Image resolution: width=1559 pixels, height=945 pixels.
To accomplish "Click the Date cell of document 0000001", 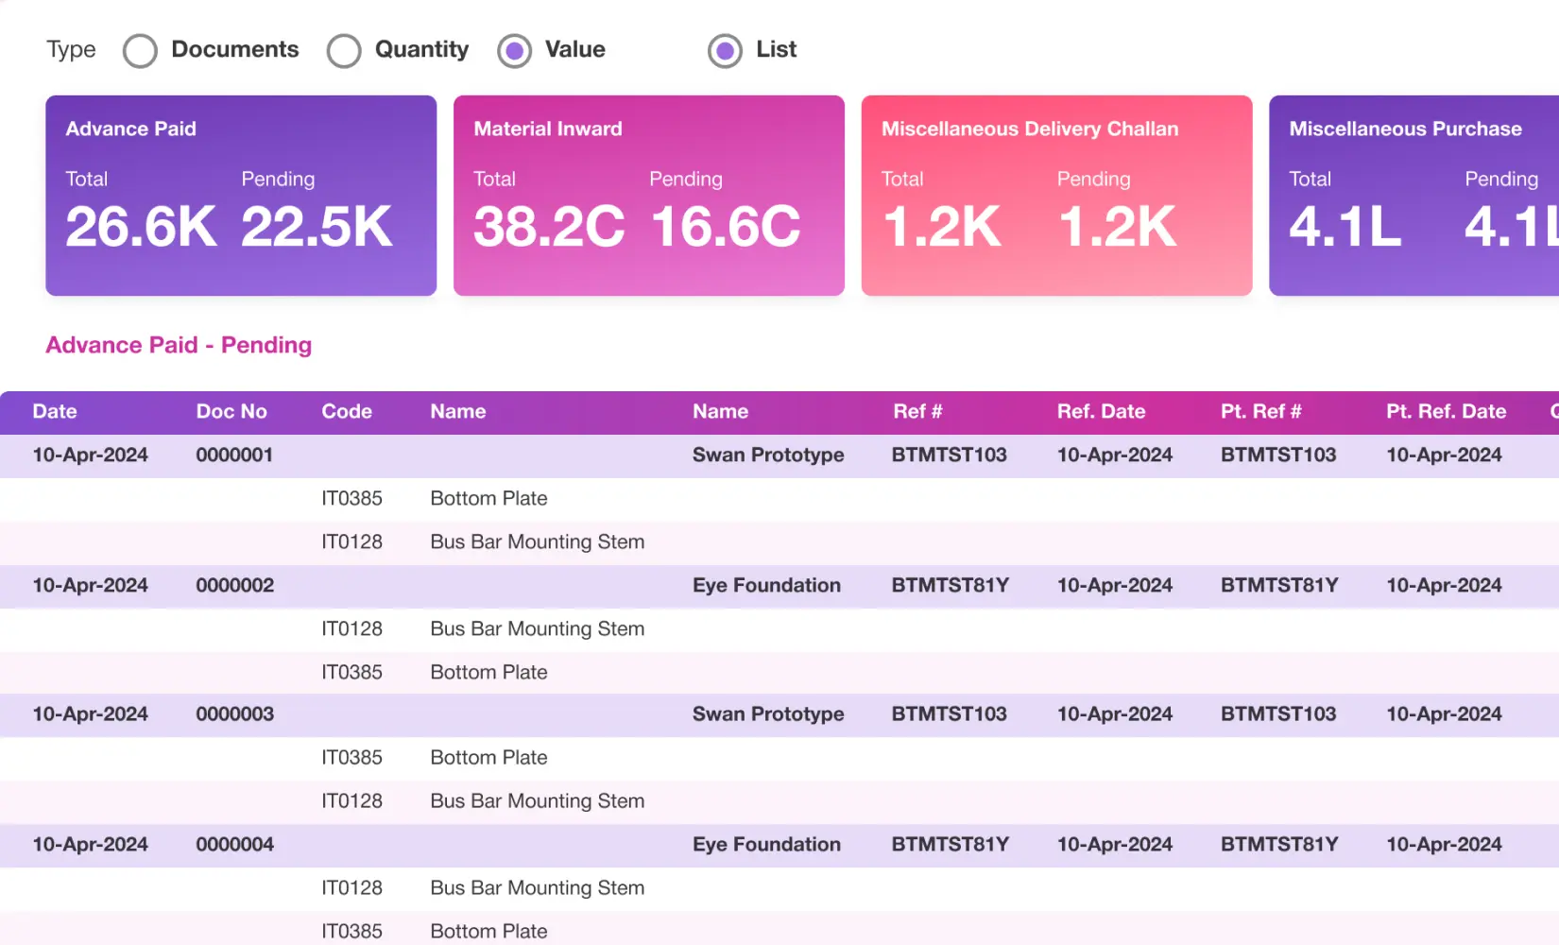I will pos(90,455).
